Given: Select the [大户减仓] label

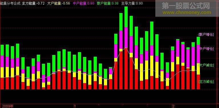Looking at the screenshot, I should point(206,65).
